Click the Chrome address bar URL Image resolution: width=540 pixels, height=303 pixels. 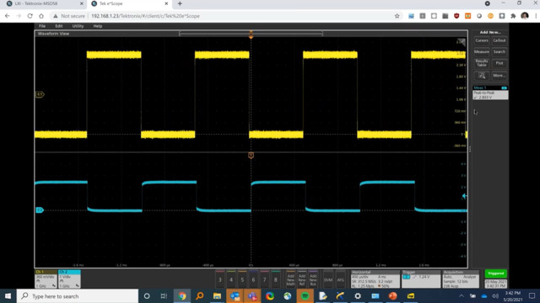point(145,16)
